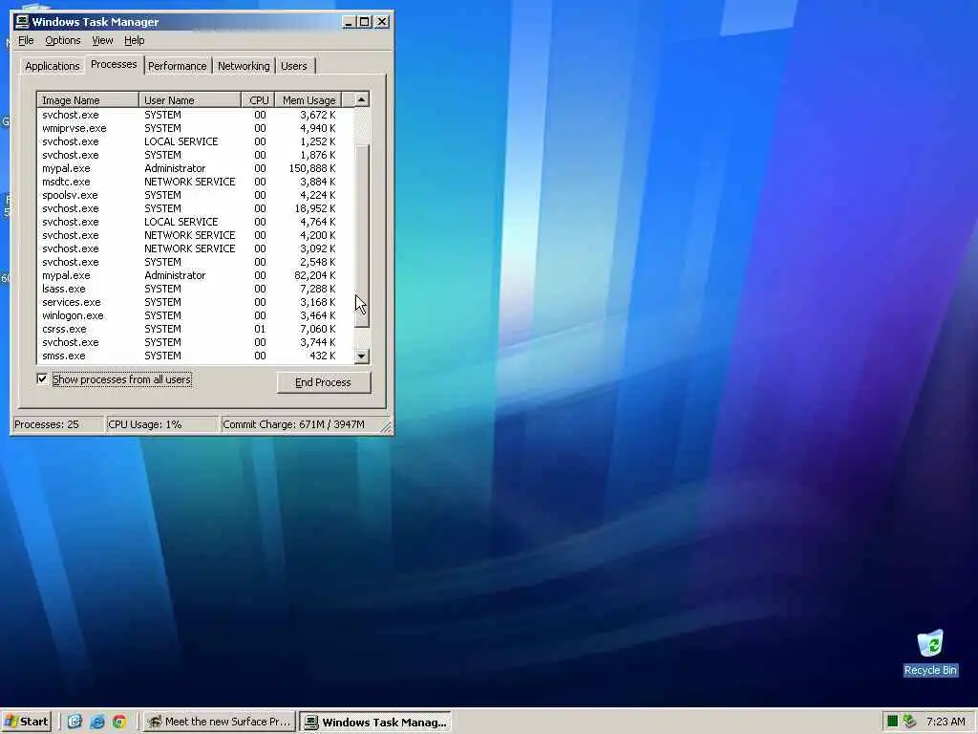The width and height of the screenshot is (978, 734).
Task: Open the Recycle Bin desktop icon
Action: 930,652
